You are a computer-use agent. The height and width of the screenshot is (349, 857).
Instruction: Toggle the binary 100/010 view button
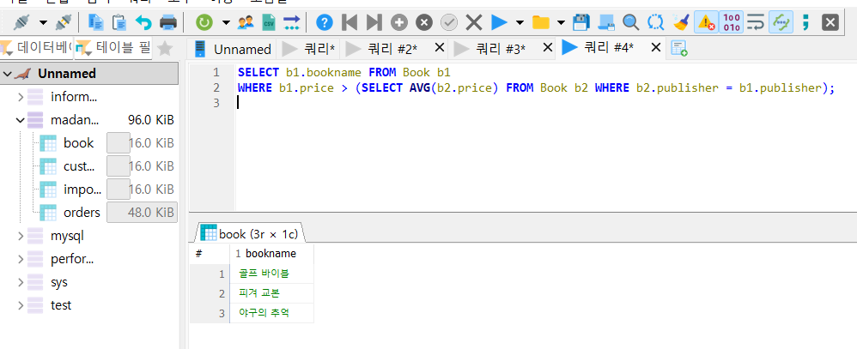[x=731, y=22]
